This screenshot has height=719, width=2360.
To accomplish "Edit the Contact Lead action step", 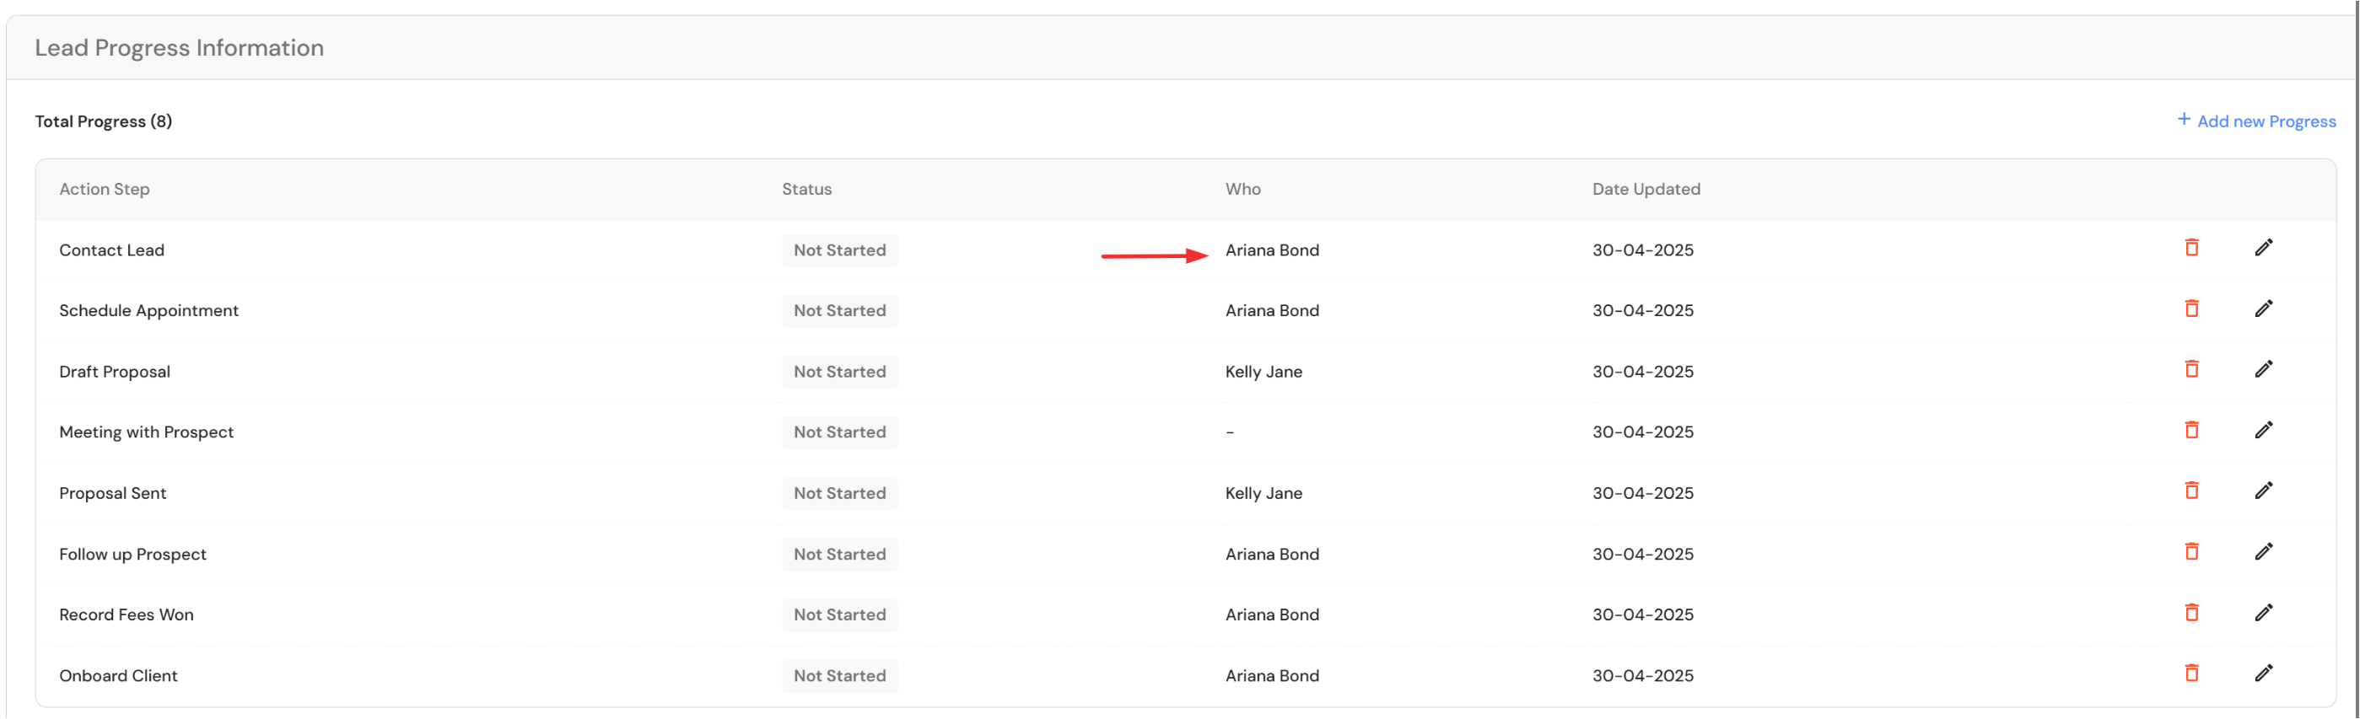I will click(2263, 247).
